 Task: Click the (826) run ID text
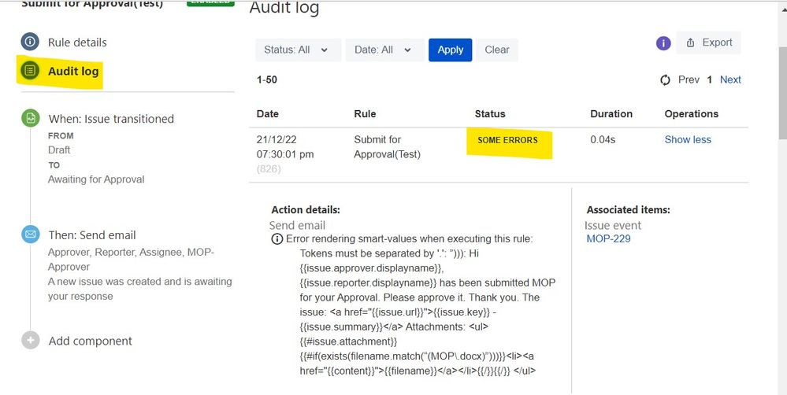(x=269, y=169)
